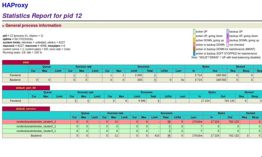Click the Frontend row label in stats table
Screen dimensions: 262x157
click(15, 75)
